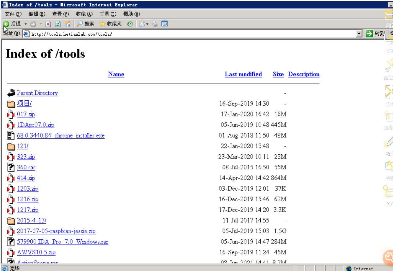Click the Print toolbar icon
The width and height of the screenshot is (393, 271).
[x=155, y=24]
